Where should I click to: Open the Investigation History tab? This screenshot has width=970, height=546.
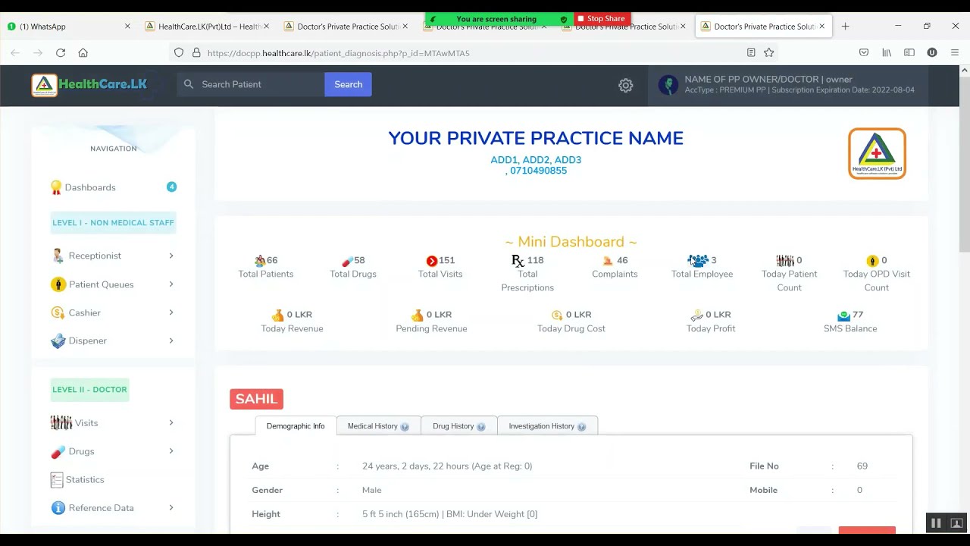(547, 426)
